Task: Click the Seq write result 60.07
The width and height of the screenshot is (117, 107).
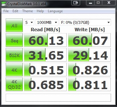Action: tap(89, 40)
